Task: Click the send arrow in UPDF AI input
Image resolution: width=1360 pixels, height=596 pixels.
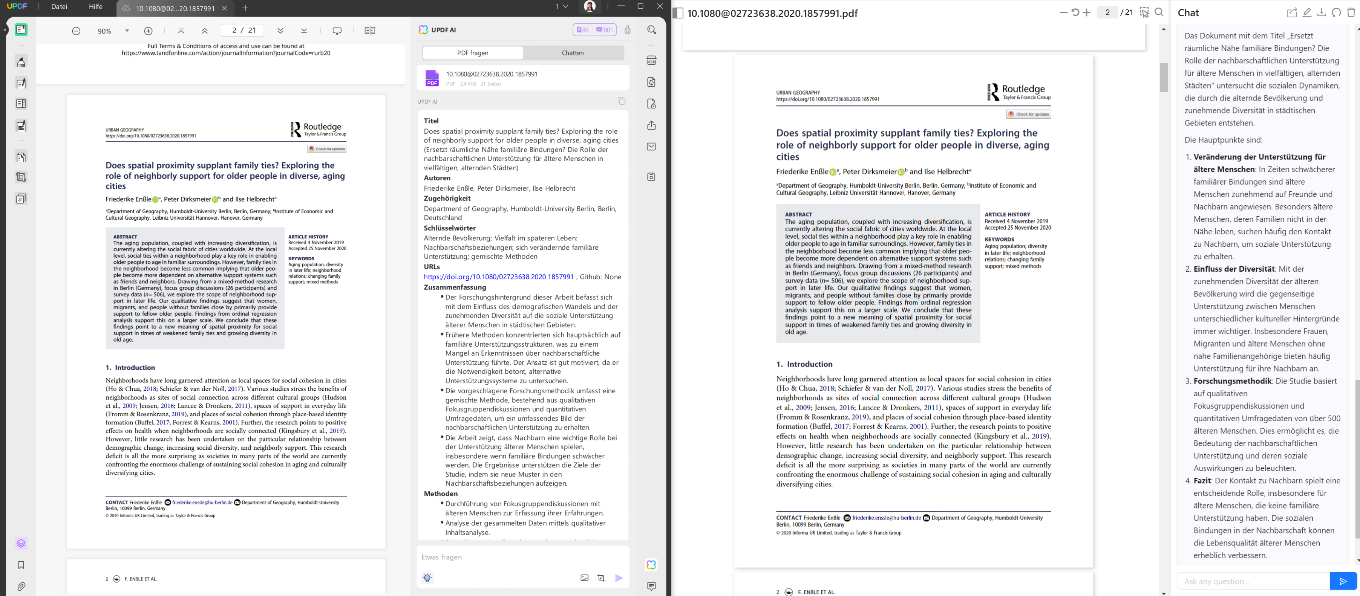Action: tap(619, 578)
